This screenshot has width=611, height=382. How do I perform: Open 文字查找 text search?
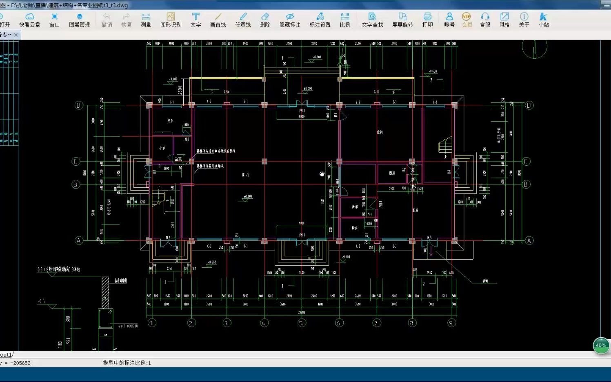[372, 20]
